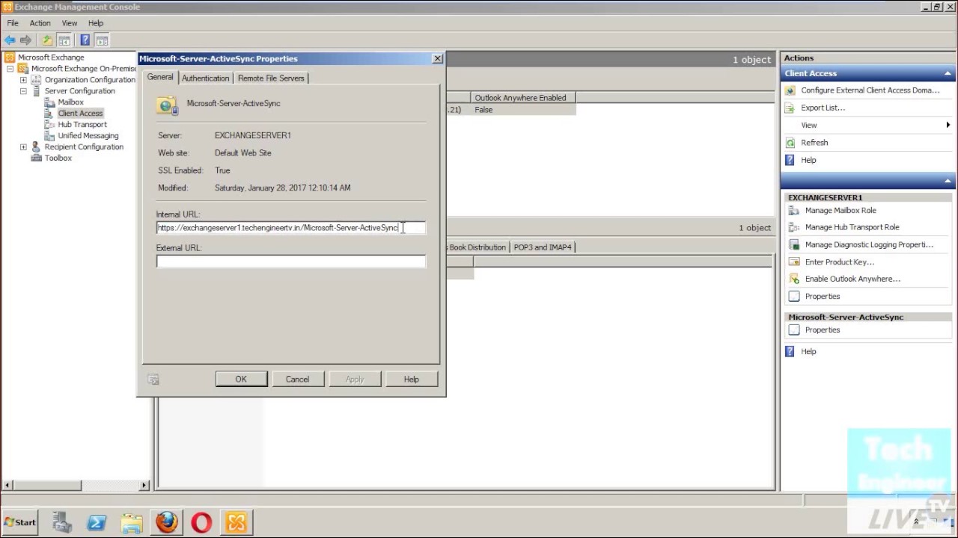Viewport: 958px width, 538px height.
Task: Click the Properties icon under Microsoft-Server-ActiveSync
Action: (x=794, y=330)
